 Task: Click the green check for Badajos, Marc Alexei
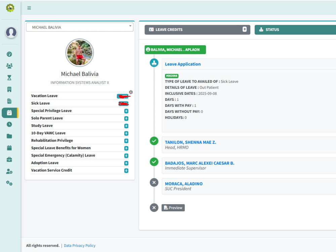[x=154, y=162]
